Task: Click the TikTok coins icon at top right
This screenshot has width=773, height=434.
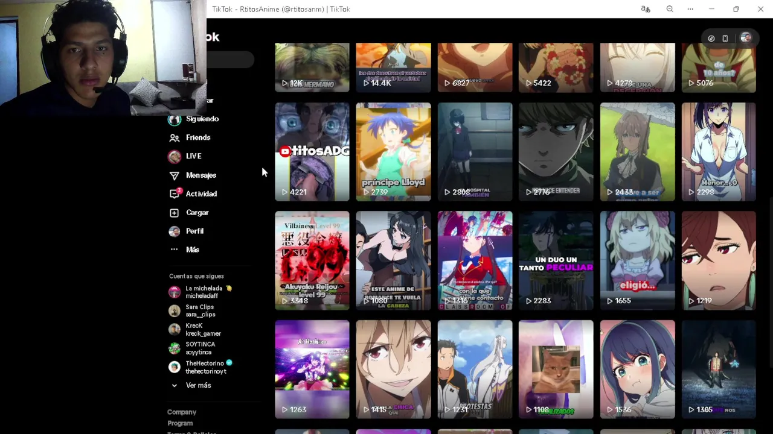Action: pyautogui.click(x=711, y=38)
